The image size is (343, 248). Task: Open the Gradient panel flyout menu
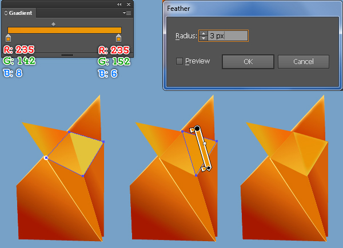tap(127, 13)
